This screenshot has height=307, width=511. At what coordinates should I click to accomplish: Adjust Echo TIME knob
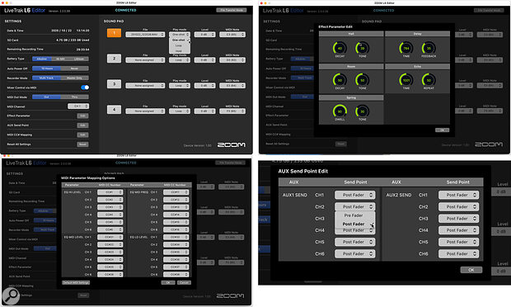coord(406,80)
